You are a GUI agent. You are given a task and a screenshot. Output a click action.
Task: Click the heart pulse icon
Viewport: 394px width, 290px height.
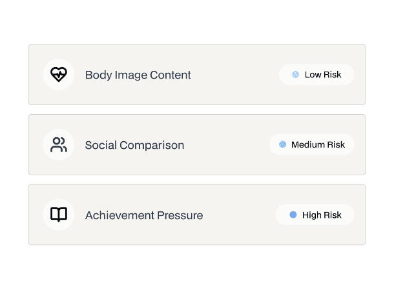point(59,75)
